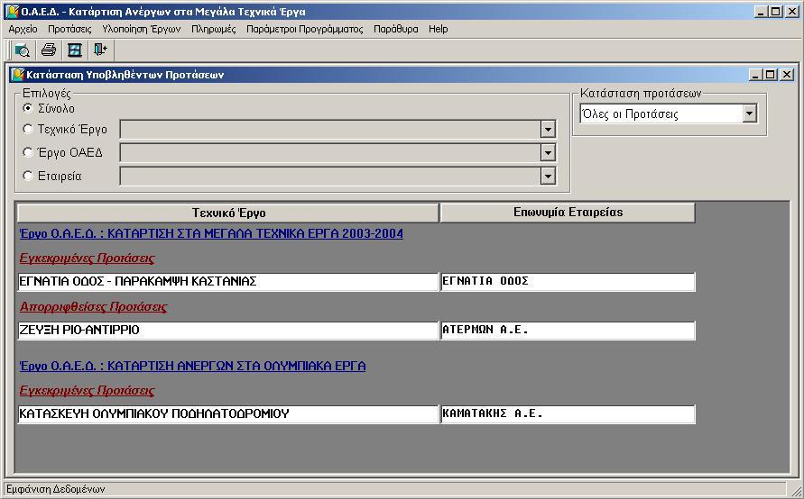Click the printer toolbar icon
This screenshot has height=499, width=804.
pos(49,50)
